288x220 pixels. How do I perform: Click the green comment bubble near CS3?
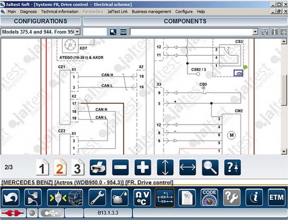(245, 67)
